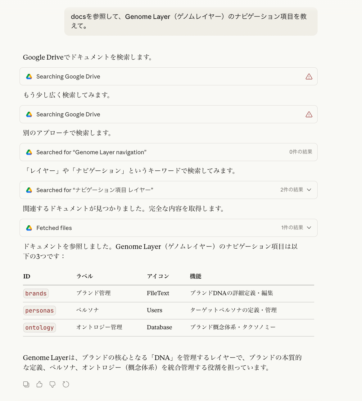Image resolution: width=362 pixels, height=401 pixels.
Task: Click the warning triangle on the first search
Action: click(x=309, y=76)
